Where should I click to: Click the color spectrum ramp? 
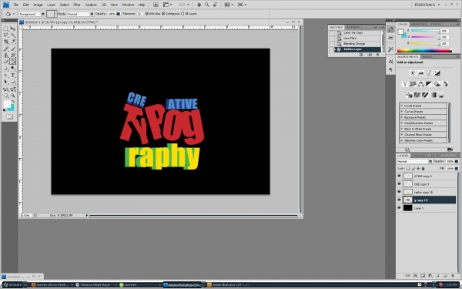coord(424,51)
